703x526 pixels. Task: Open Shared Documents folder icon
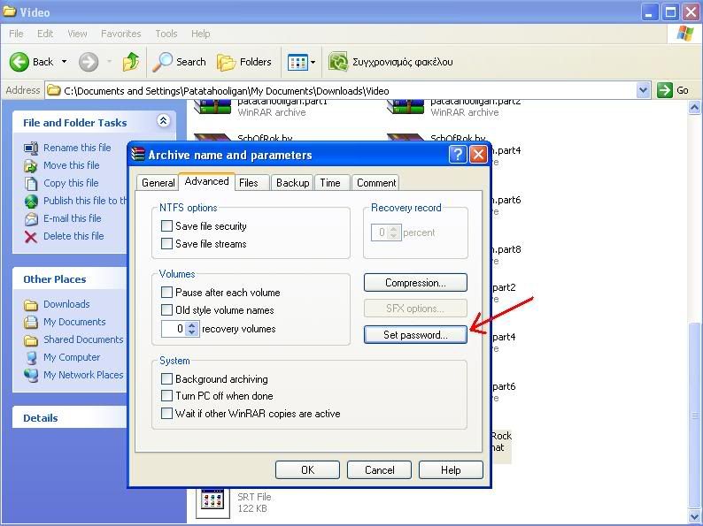pyautogui.click(x=31, y=339)
